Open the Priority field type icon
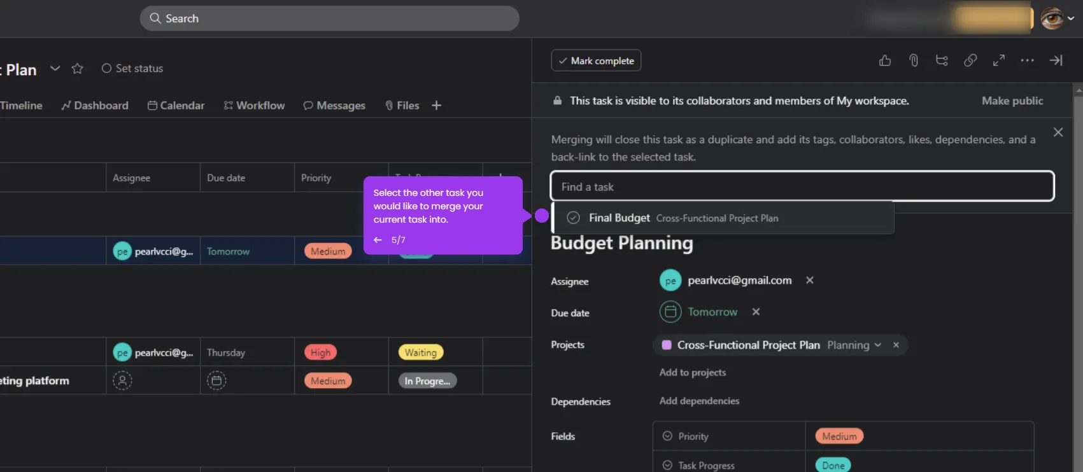Screen dimensions: 1083x472 click(667, 436)
